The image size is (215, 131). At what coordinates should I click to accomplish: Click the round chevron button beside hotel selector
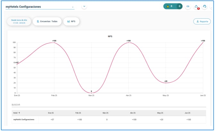click(84, 6)
